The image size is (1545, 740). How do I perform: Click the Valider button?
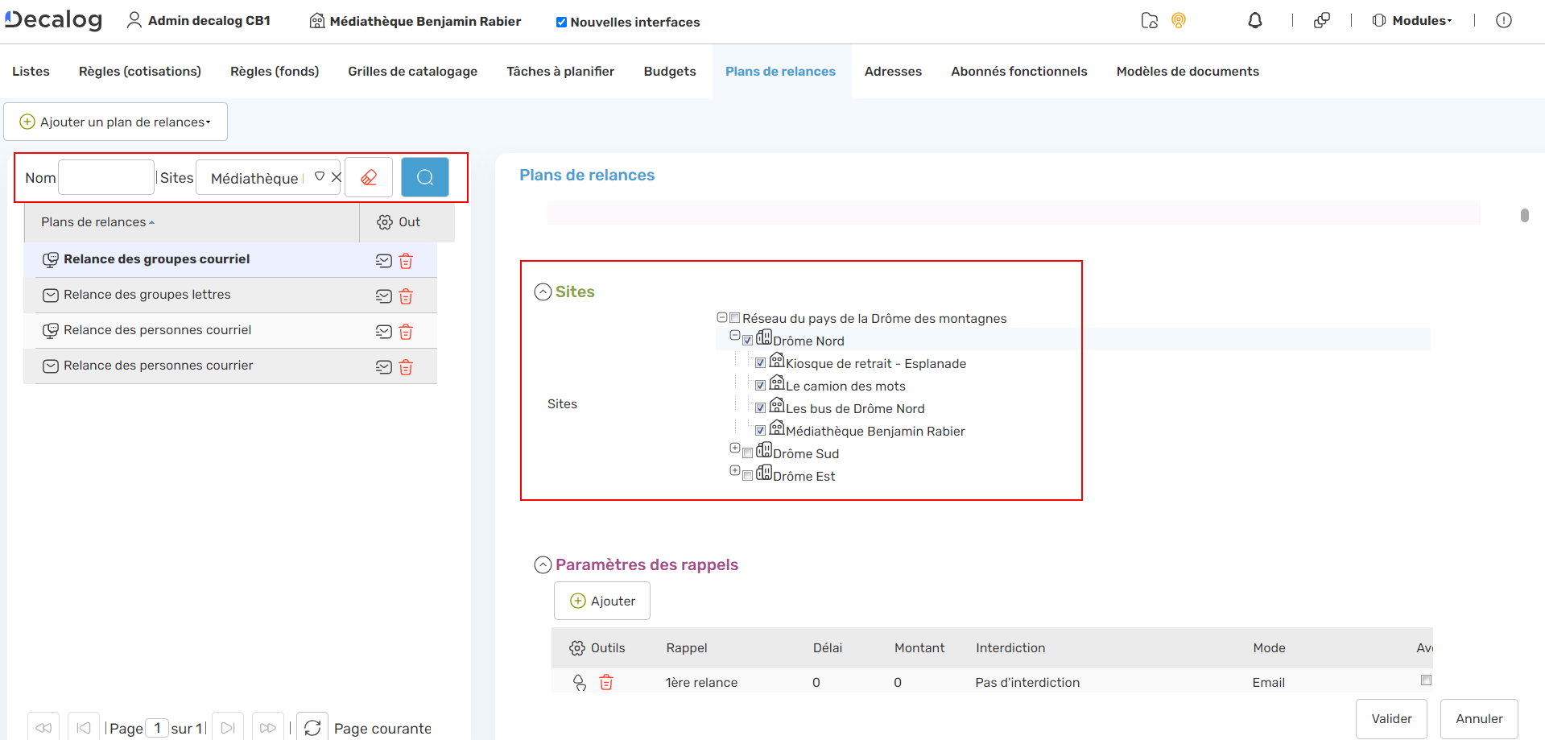[1390, 719]
